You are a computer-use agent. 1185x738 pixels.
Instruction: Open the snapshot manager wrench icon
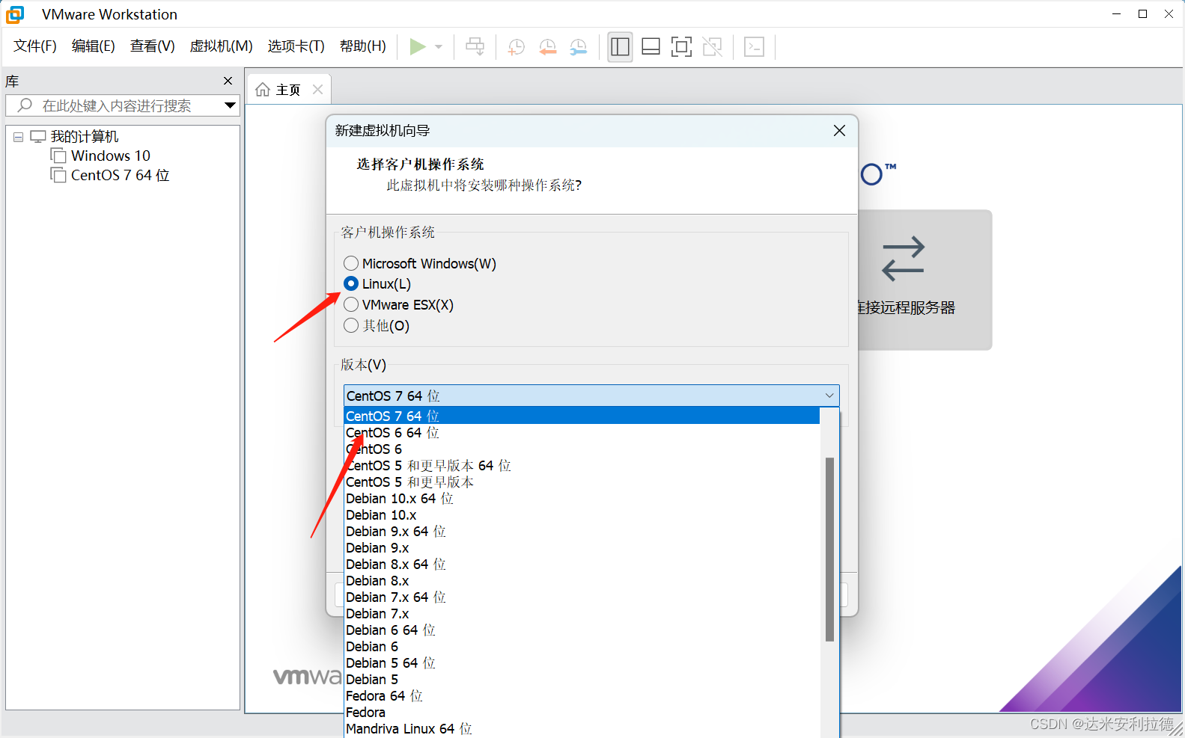[579, 47]
